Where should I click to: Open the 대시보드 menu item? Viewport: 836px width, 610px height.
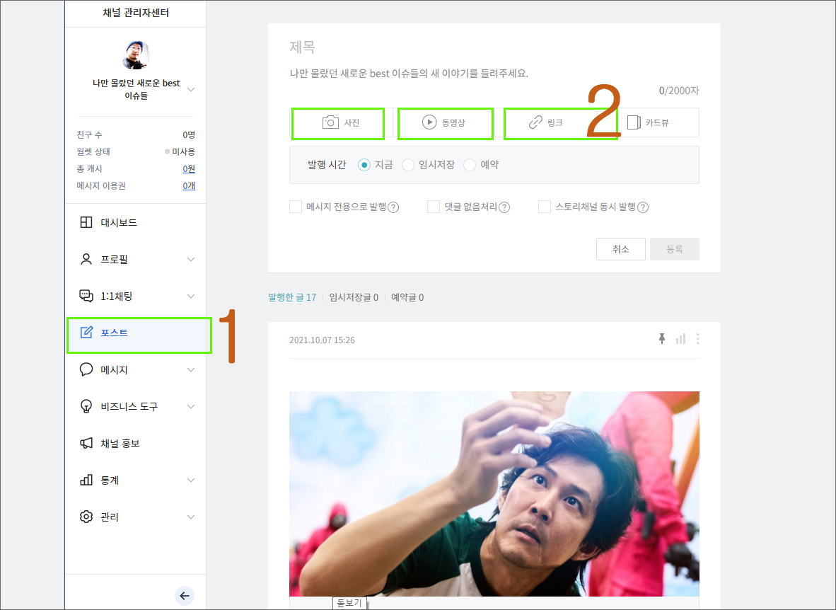click(x=136, y=222)
